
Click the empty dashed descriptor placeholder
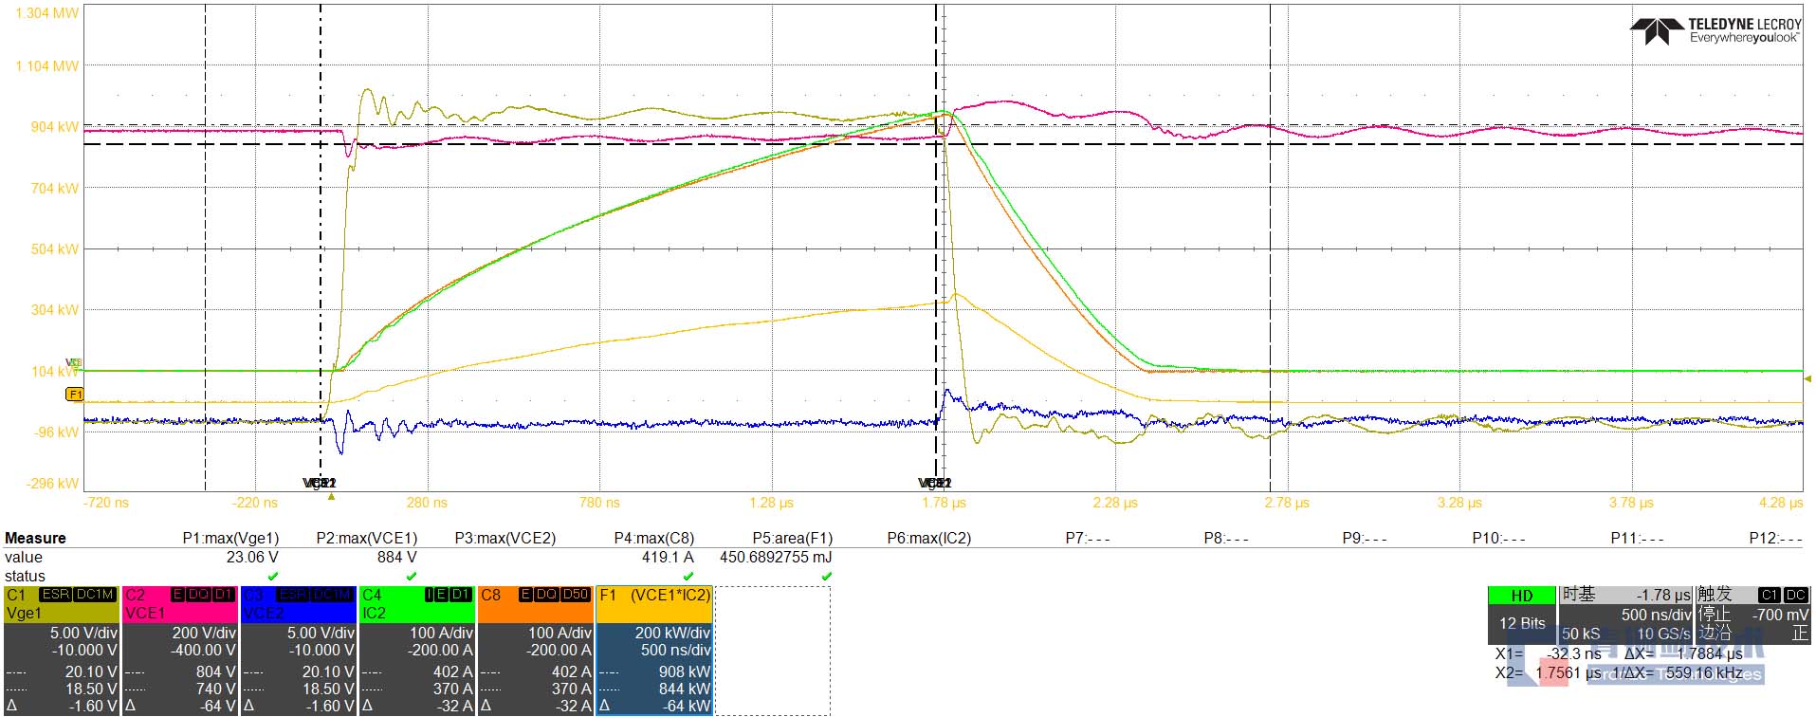pos(773,650)
